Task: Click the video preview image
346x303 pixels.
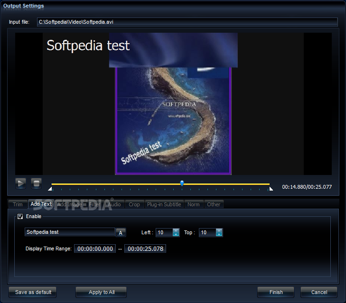Action: coord(173,104)
